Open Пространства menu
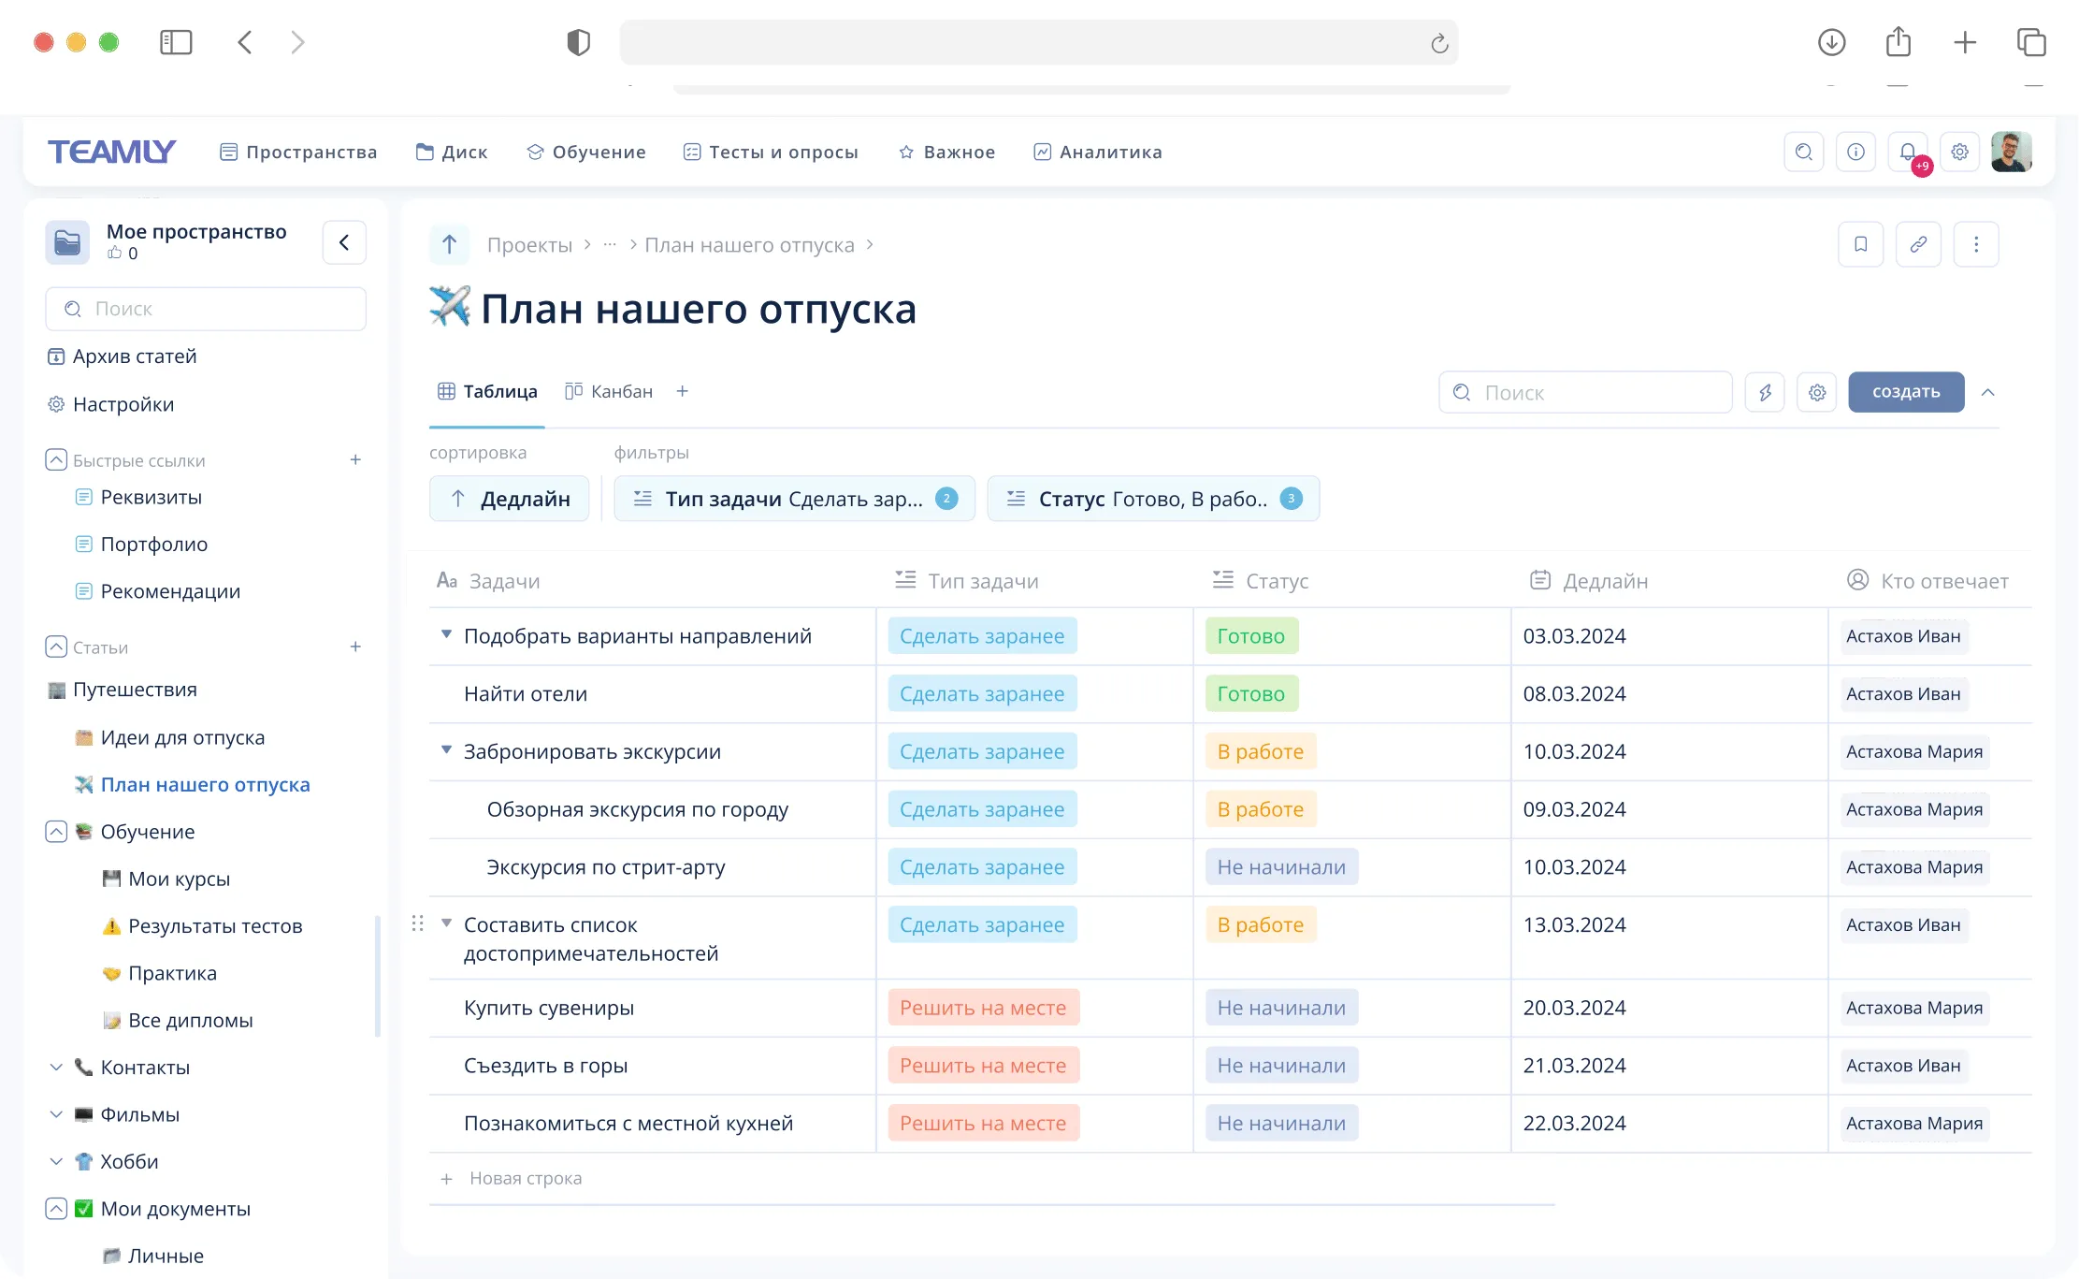 tap(298, 152)
